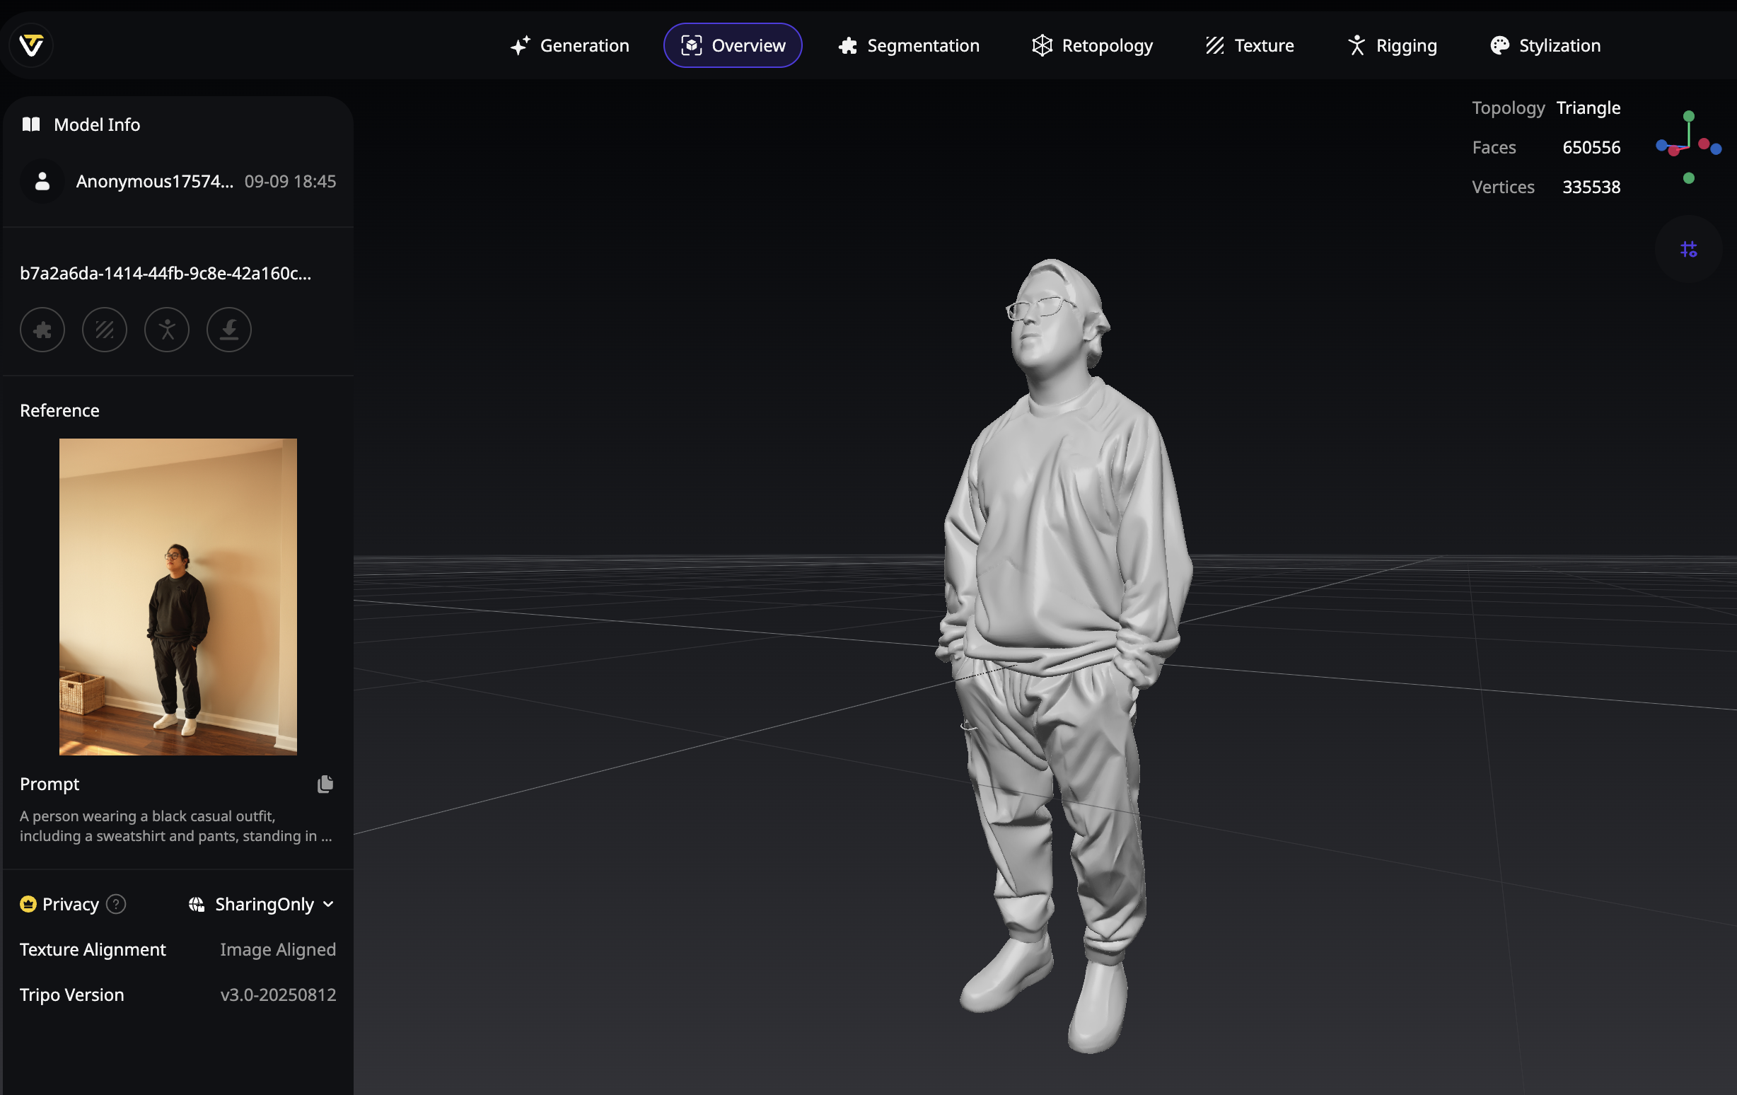Copy the prompt with the copy icon
This screenshot has width=1737, height=1095.
click(325, 784)
